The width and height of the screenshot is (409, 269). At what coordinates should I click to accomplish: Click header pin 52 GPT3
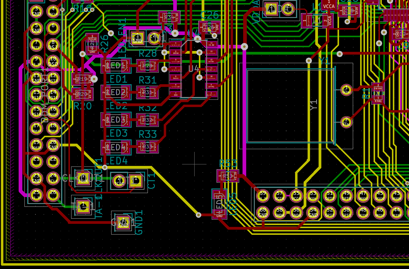pyautogui.click(x=330, y=212)
